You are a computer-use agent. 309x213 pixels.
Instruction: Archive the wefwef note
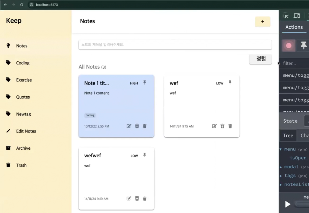(137, 199)
